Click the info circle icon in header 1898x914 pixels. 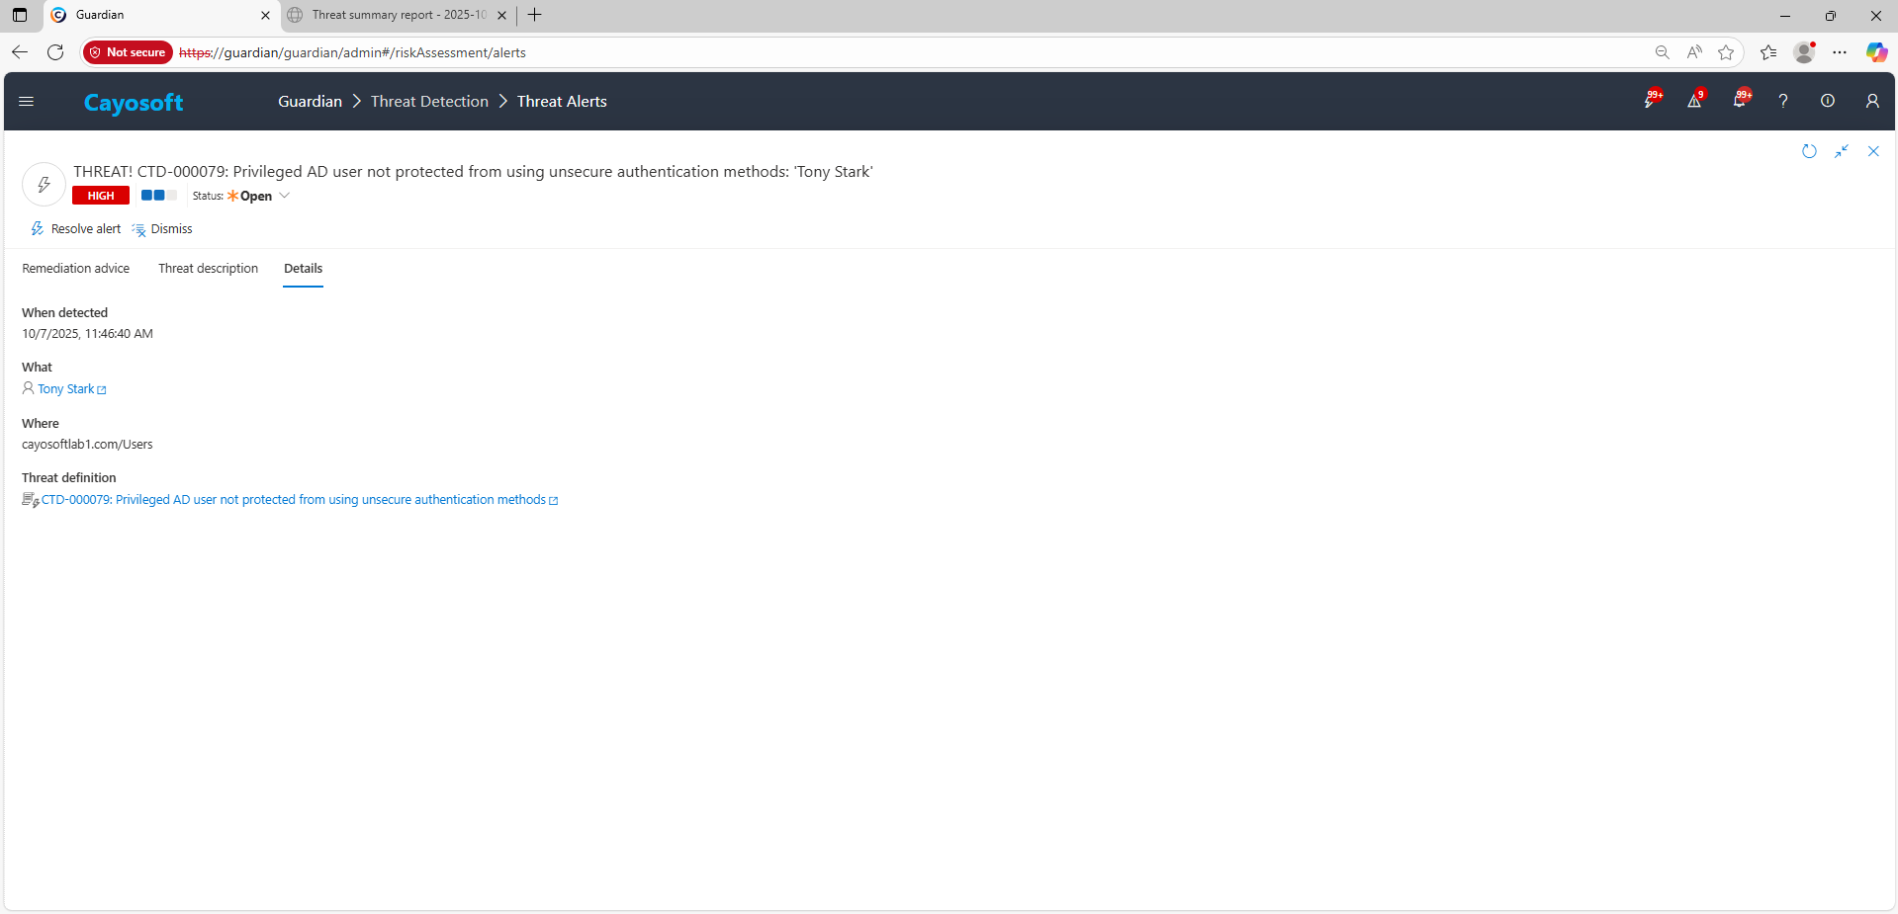pos(1828,101)
